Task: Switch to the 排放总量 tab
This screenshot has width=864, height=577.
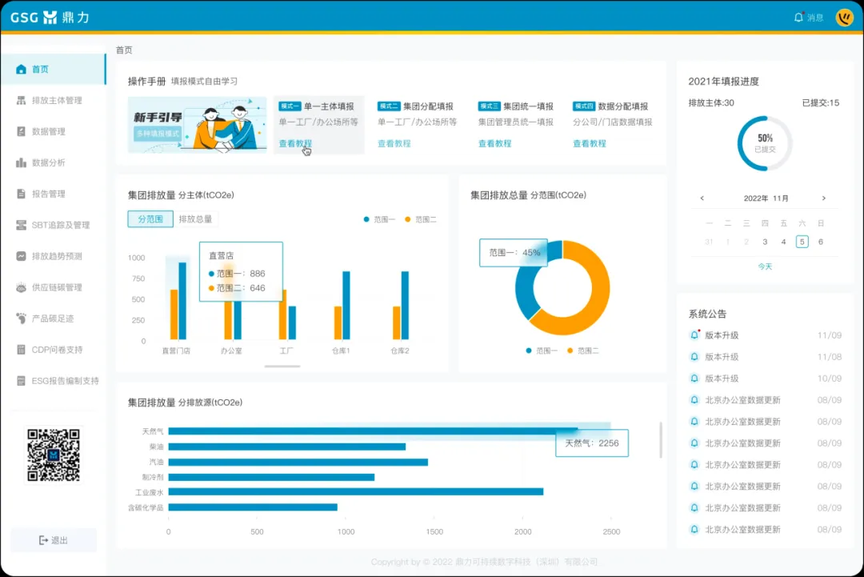Action: click(x=195, y=219)
